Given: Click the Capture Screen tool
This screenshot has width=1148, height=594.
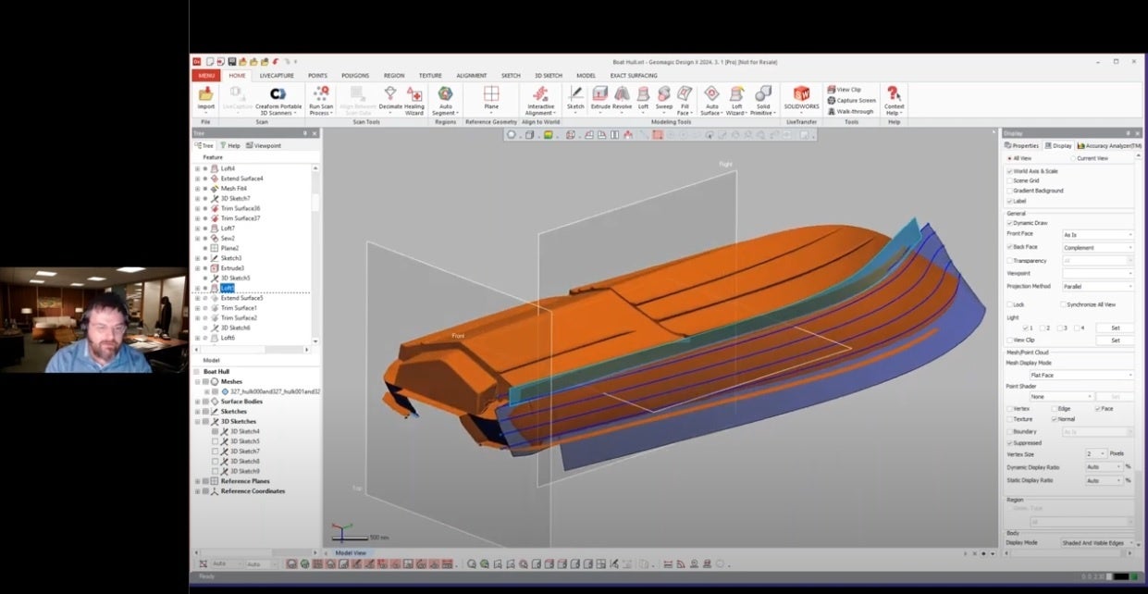Looking at the screenshot, I should (851, 100).
